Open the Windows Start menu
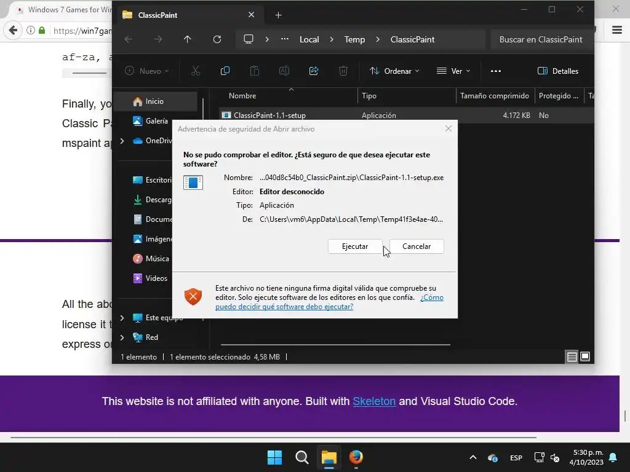Viewport: 630px width, 472px height. coord(275,457)
